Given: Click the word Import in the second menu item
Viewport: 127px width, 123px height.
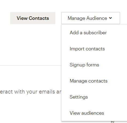Looking at the screenshot, I should (x=77, y=49).
